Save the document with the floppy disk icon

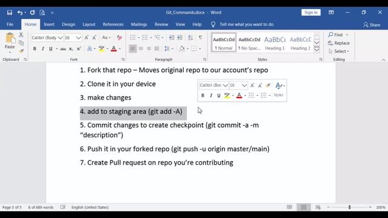(10, 12)
